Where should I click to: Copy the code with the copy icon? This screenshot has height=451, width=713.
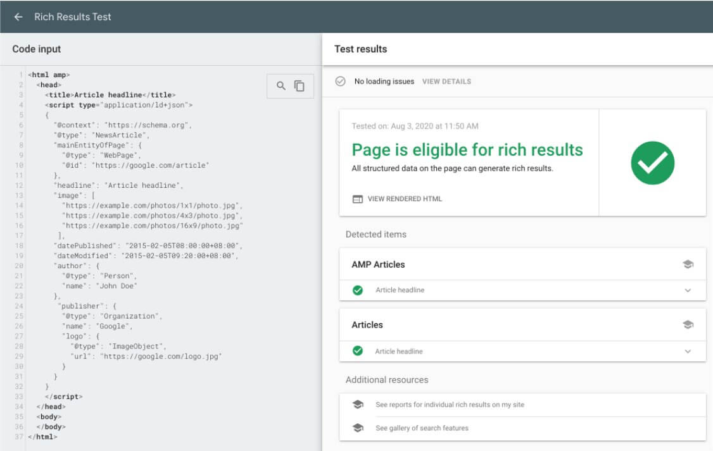click(x=300, y=86)
